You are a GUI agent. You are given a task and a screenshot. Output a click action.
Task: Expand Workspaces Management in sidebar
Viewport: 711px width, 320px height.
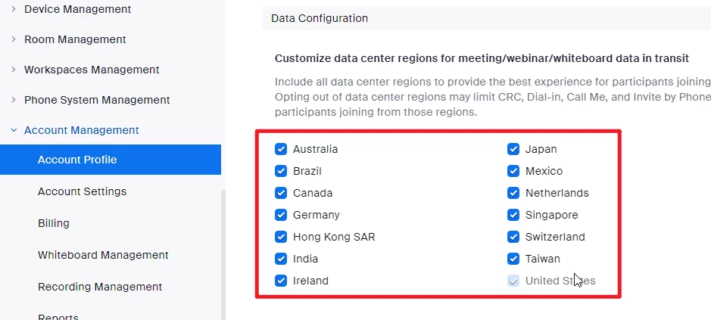[92, 70]
